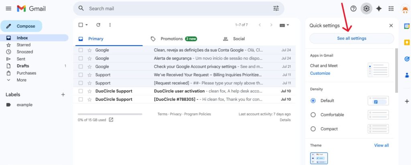Go to older messages arrow
Viewport: 411px width, 165px height.
[271, 25]
